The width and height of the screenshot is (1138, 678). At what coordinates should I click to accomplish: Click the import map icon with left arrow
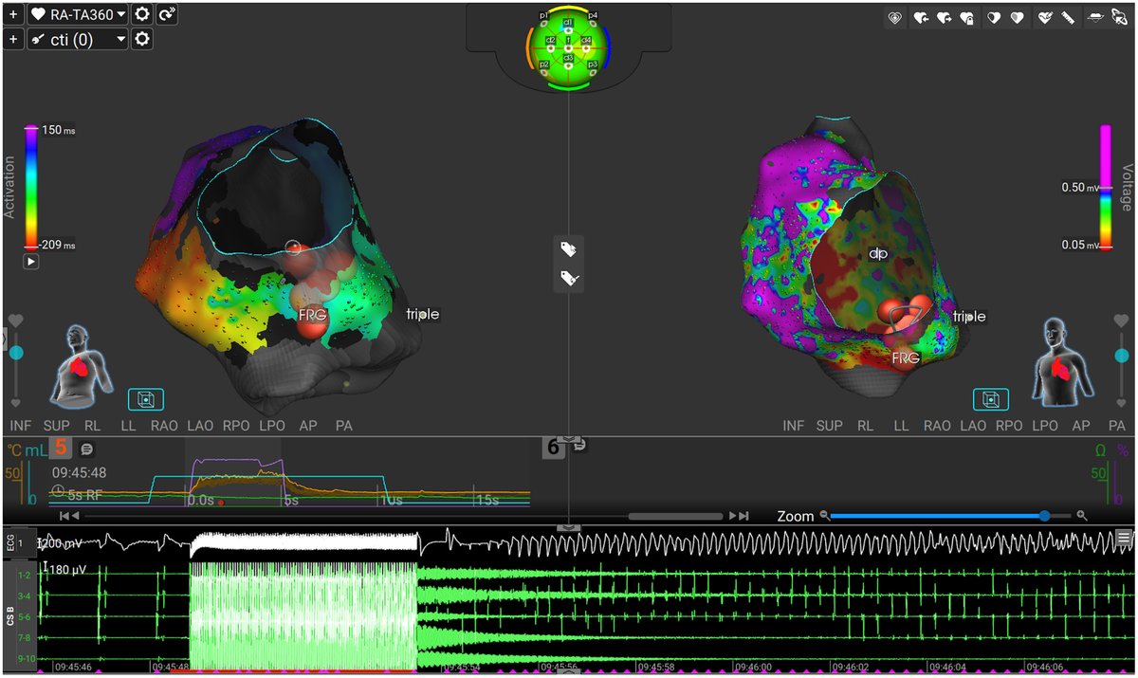click(920, 17)
